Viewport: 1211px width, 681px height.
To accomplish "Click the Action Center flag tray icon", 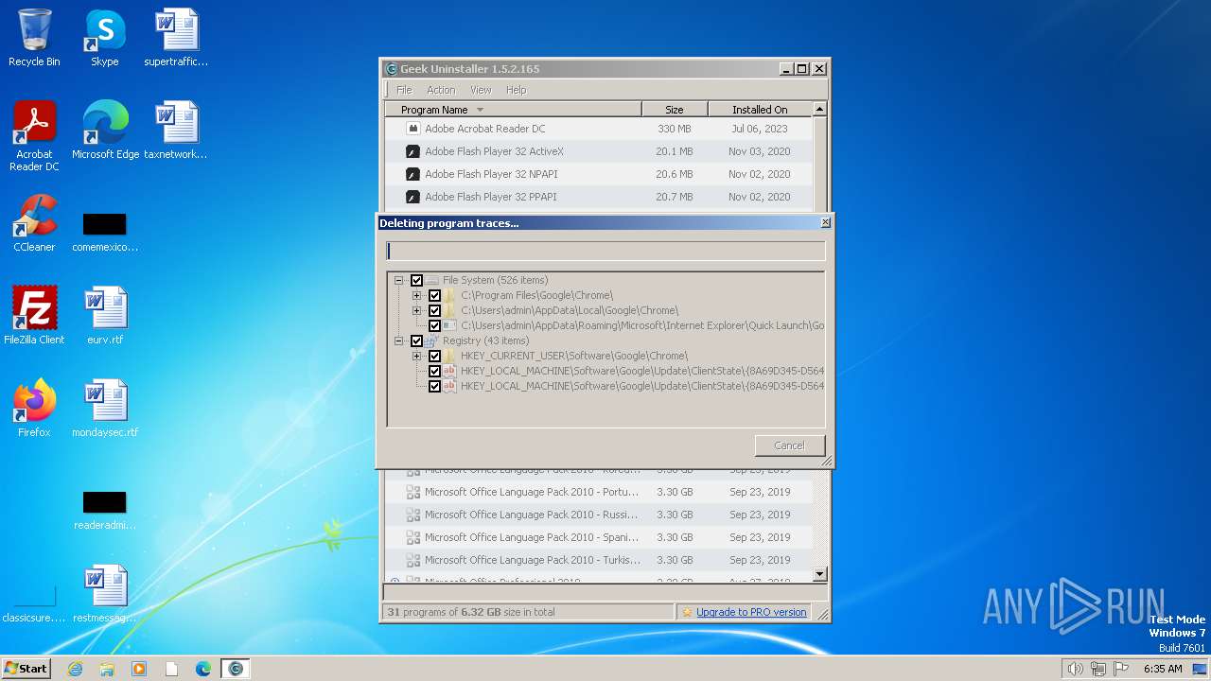I will 1121,669.
